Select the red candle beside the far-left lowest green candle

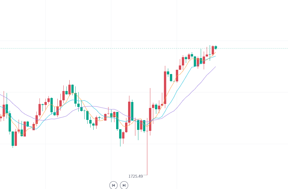pos(16,139)
